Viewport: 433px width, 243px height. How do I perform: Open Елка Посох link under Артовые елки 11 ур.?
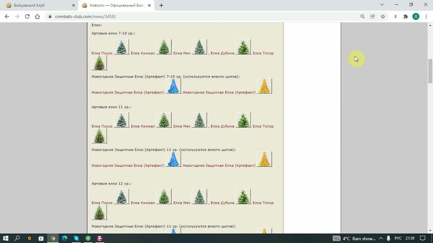(x=102, y=126)
